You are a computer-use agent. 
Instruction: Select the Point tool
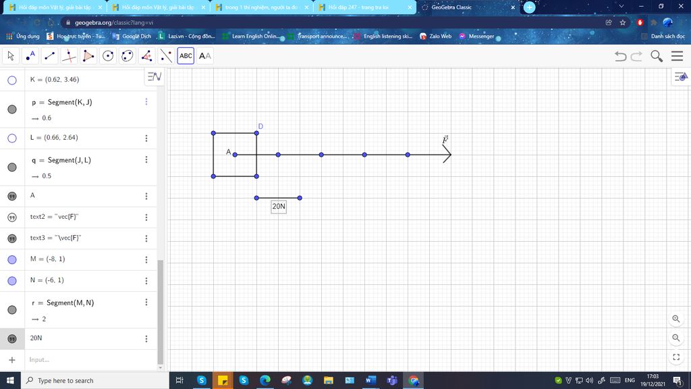30,56
